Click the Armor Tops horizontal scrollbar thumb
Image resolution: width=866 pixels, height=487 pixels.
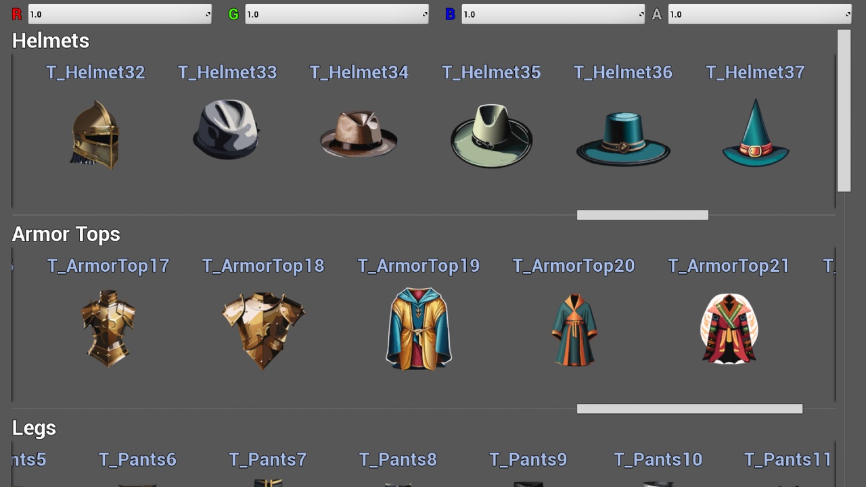689,409
